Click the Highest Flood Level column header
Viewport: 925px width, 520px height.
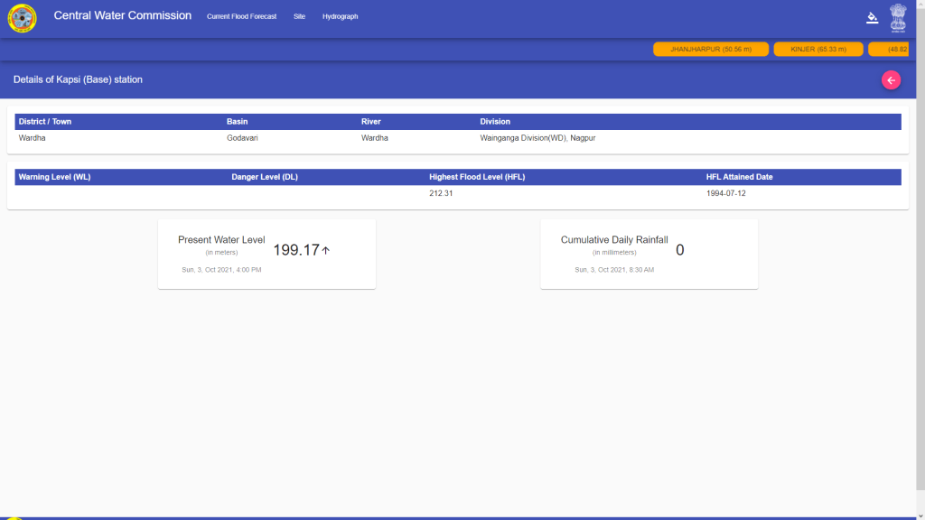(476, 177)
